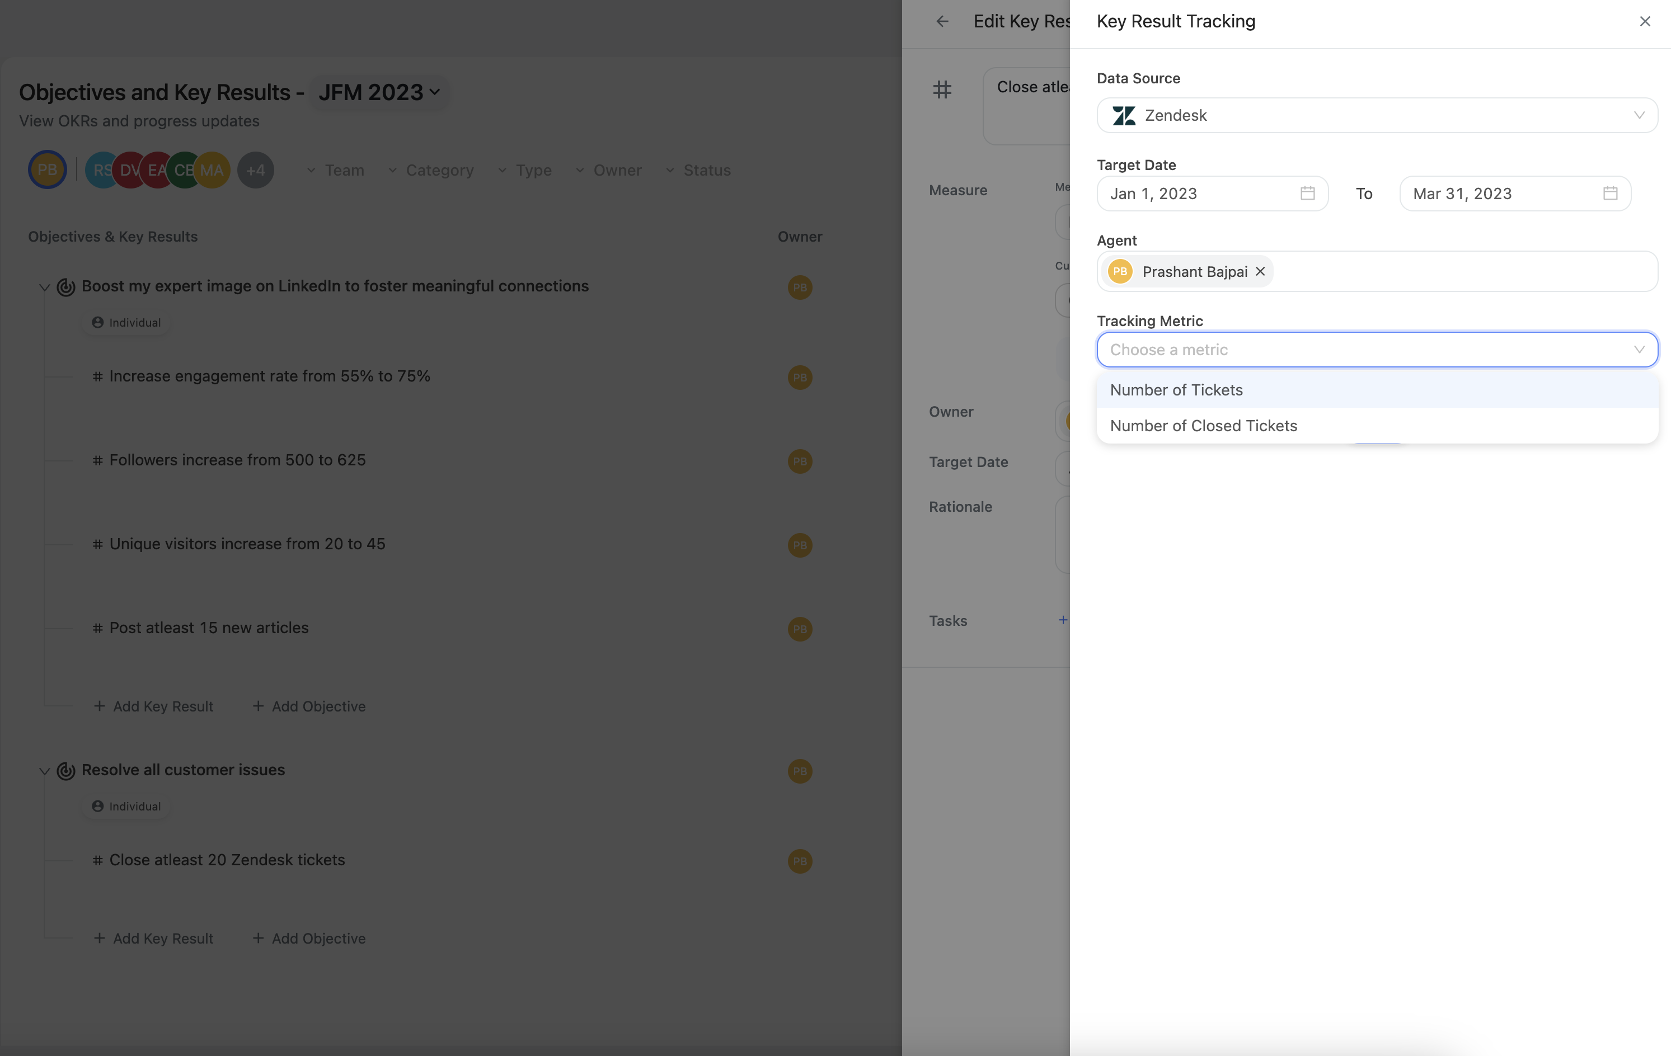1671x1056 pixels.
Task: Click the Zendesk logo in Data Source
Action: click(x=1124, y=116)
